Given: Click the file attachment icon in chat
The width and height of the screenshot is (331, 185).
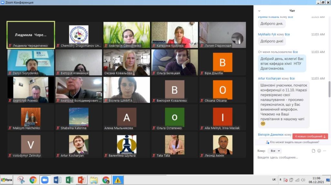Looking at the screenshot, I should pyautogui.click(x=313, y=151).
